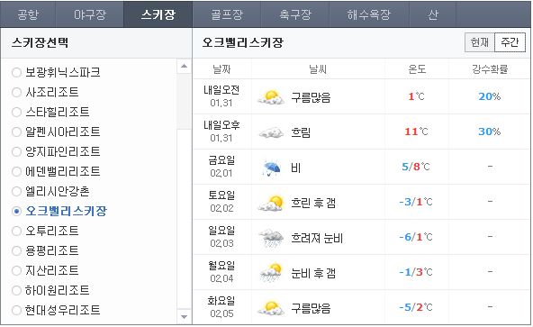533x327 pixels.
Task: Click the 30% precipitation value
Action: coord(490,132)
